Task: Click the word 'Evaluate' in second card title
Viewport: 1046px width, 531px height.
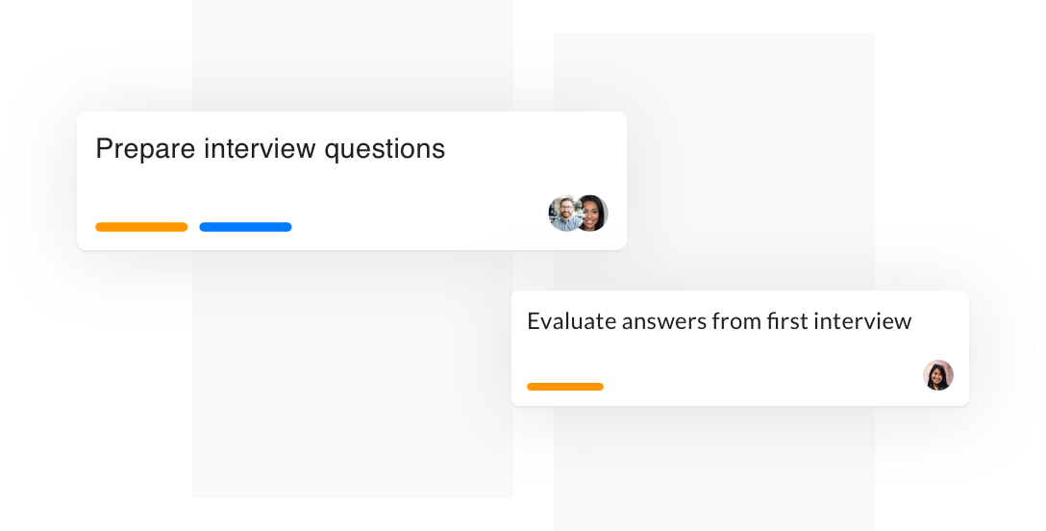Action: coord(572,321)
